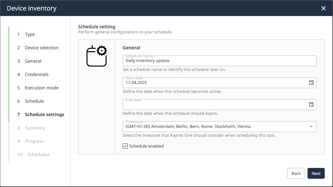The image size is (333, 187).
Task: Expand the Timezone dropdown arrow
Action: point(311,127)
